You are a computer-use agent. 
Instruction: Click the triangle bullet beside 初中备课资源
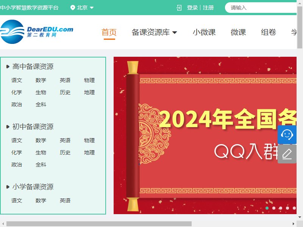(8, 127)
